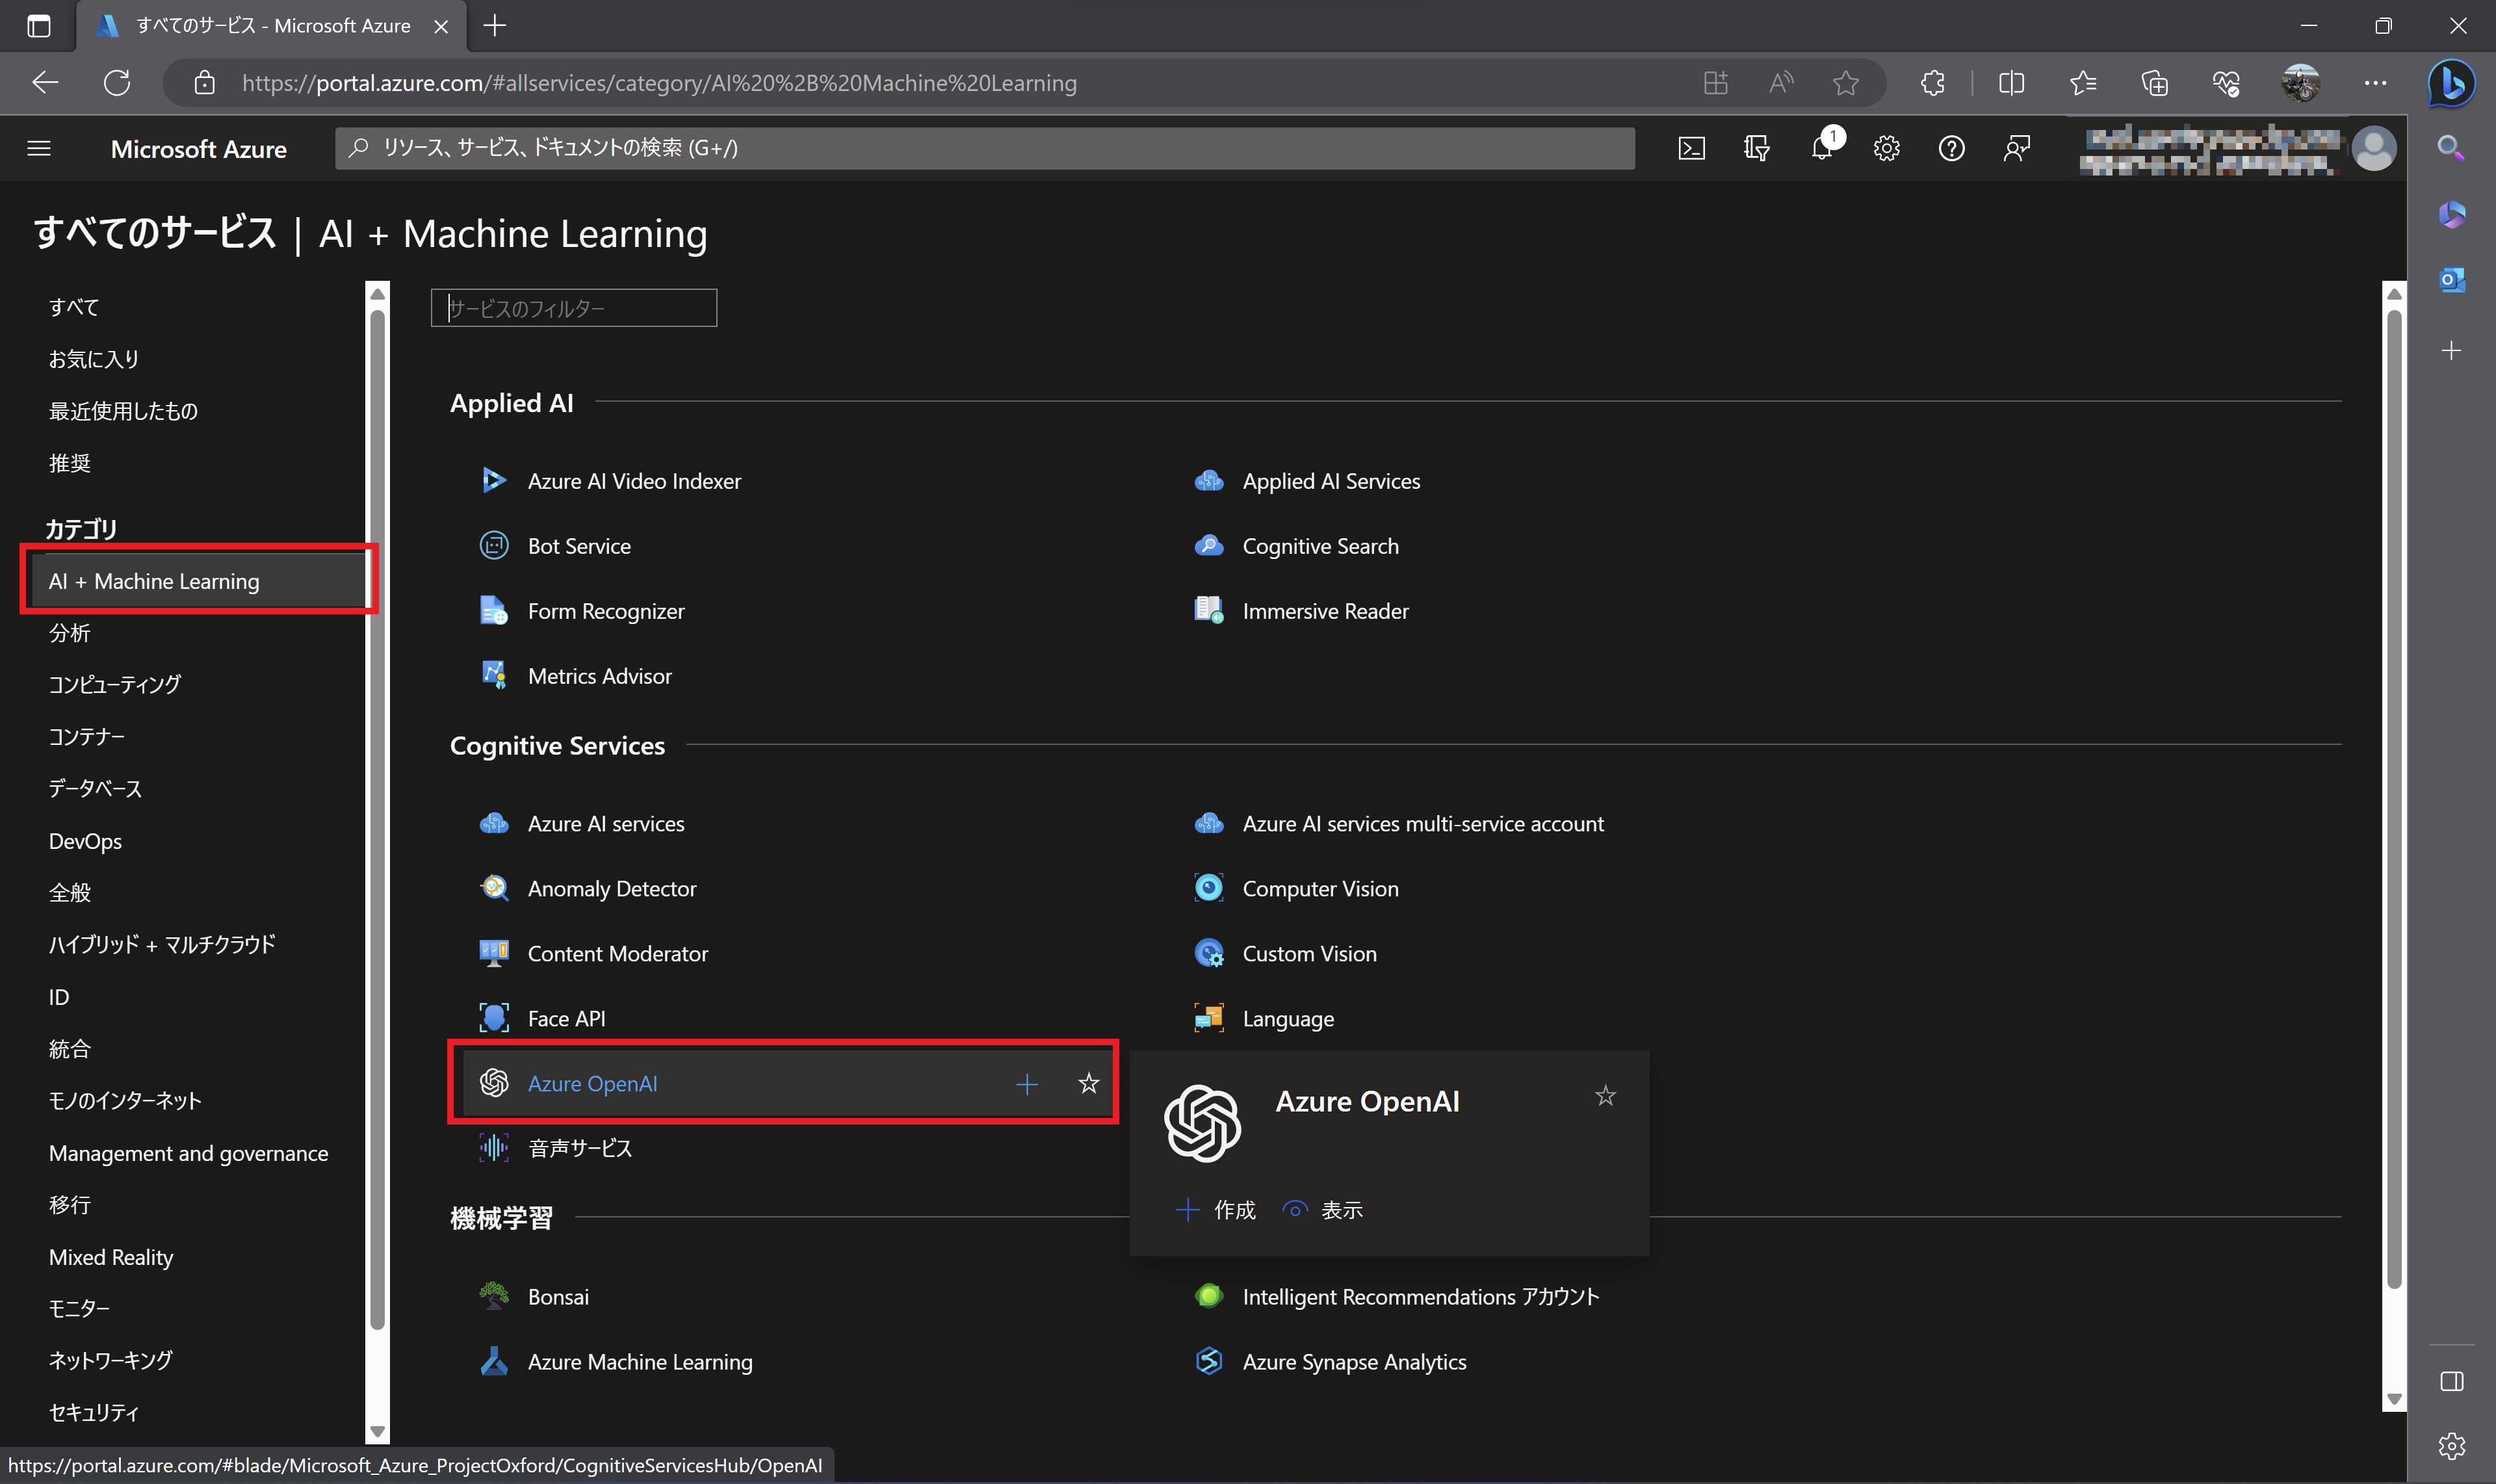Click the browser address bar URL
This screenshot has width=2496, height=1484.
(659, 83)
